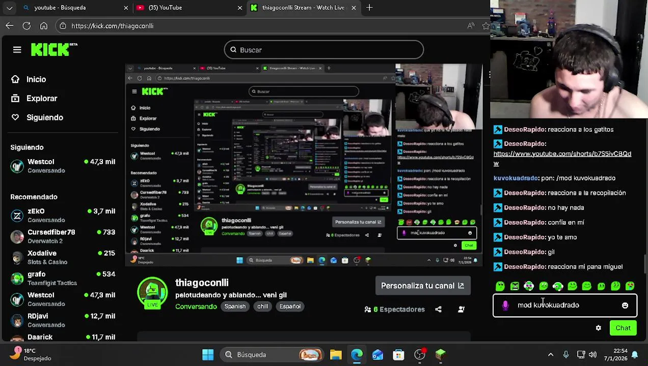
Task: Open volume control in system tray
Action: tap(592, 354)
